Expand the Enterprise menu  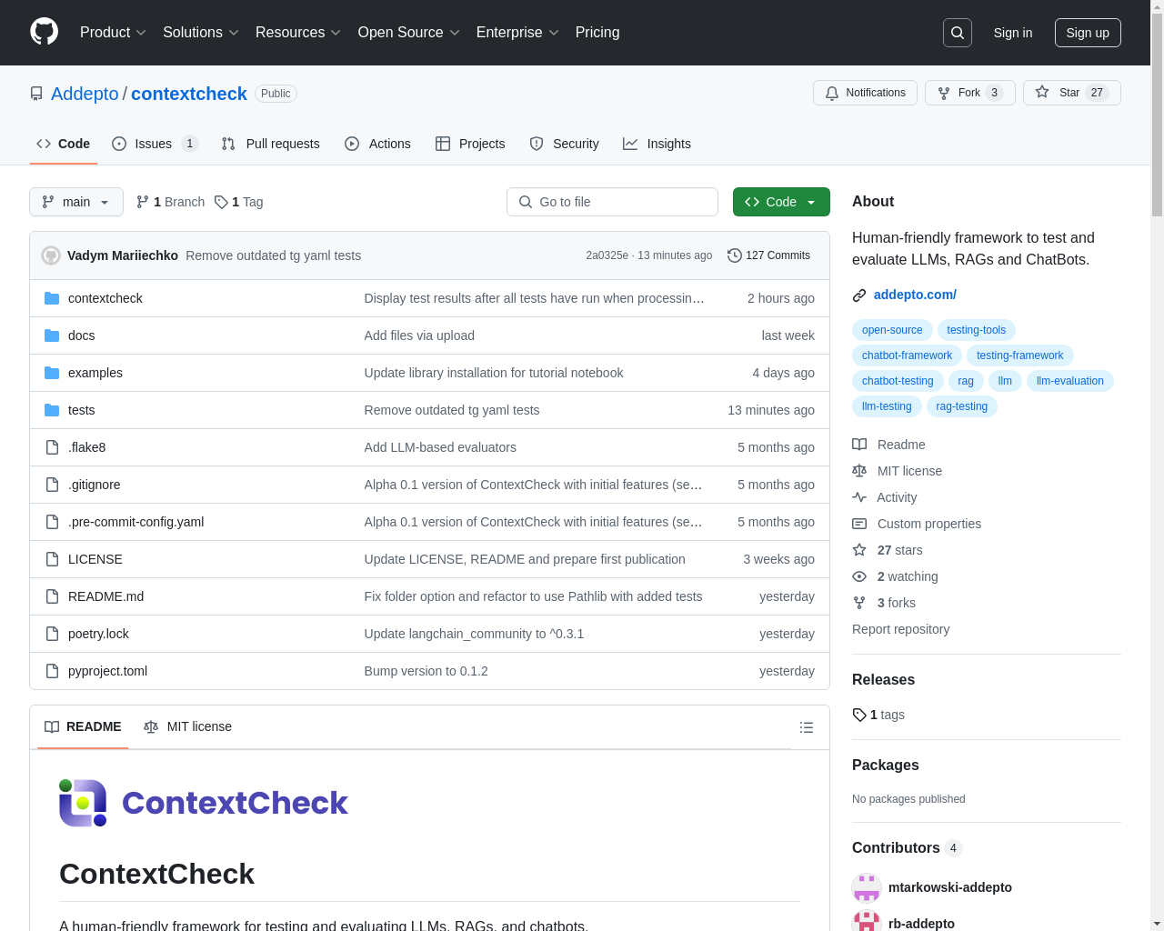click(517, 33)
